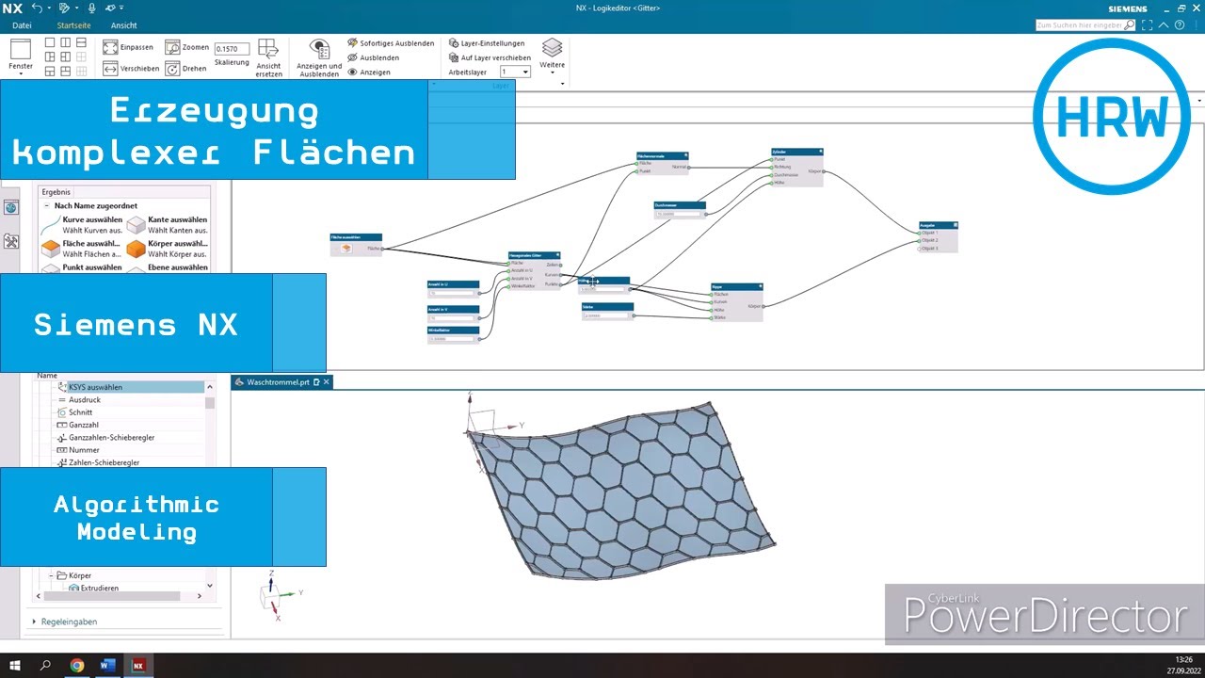Click the Zylinder node header icon

point(821,151)
